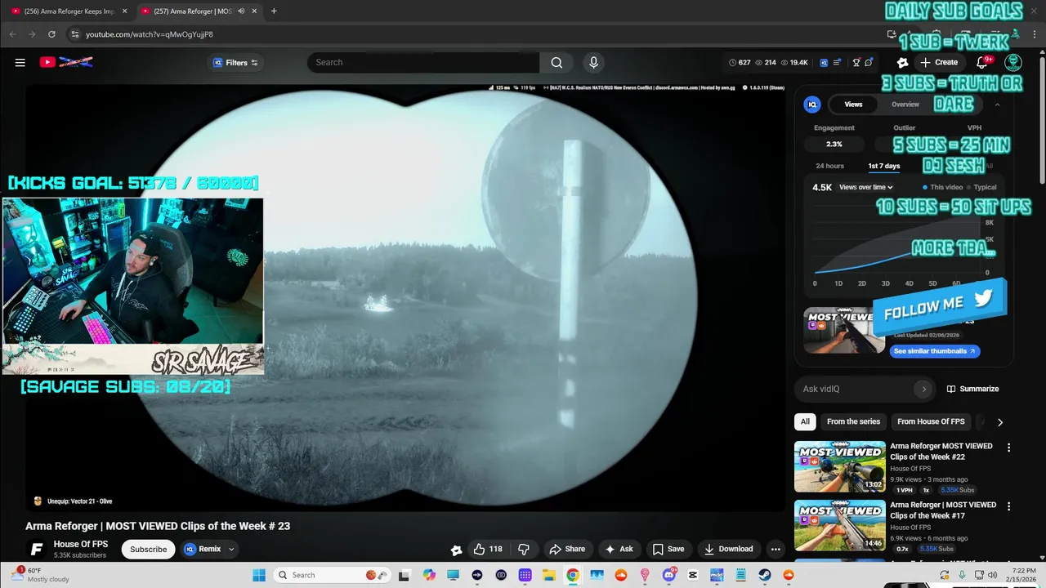Click the search magnifier button
Viewport: 1046px width, 588px height.
click(557, 62)
